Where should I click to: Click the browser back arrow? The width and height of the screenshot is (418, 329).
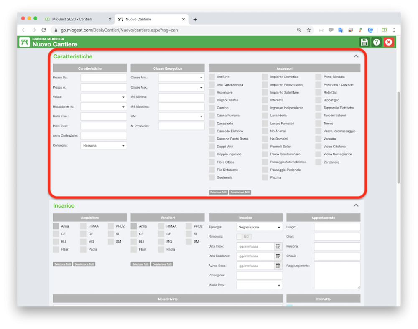pos(24,30)
